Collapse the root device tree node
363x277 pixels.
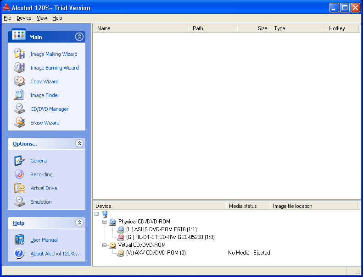pyautogui.click(x=97, y=214)
